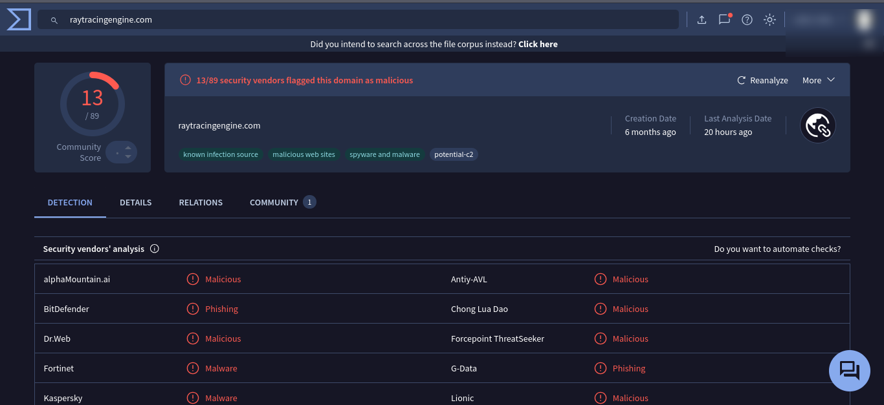Open 'Do you want to automate checks?' link
This screenshot has height=405, width=884.
tap(777, 249)
